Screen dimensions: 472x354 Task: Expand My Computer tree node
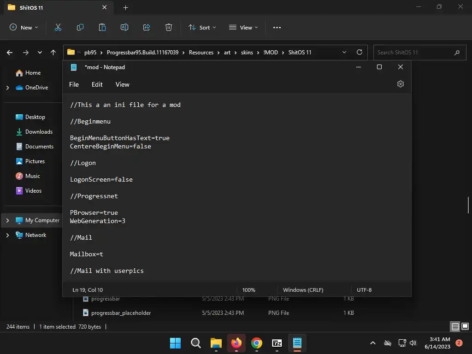point(7,220)
